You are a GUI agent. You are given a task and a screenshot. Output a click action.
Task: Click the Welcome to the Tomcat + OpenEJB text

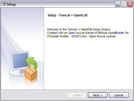[79, 29]
